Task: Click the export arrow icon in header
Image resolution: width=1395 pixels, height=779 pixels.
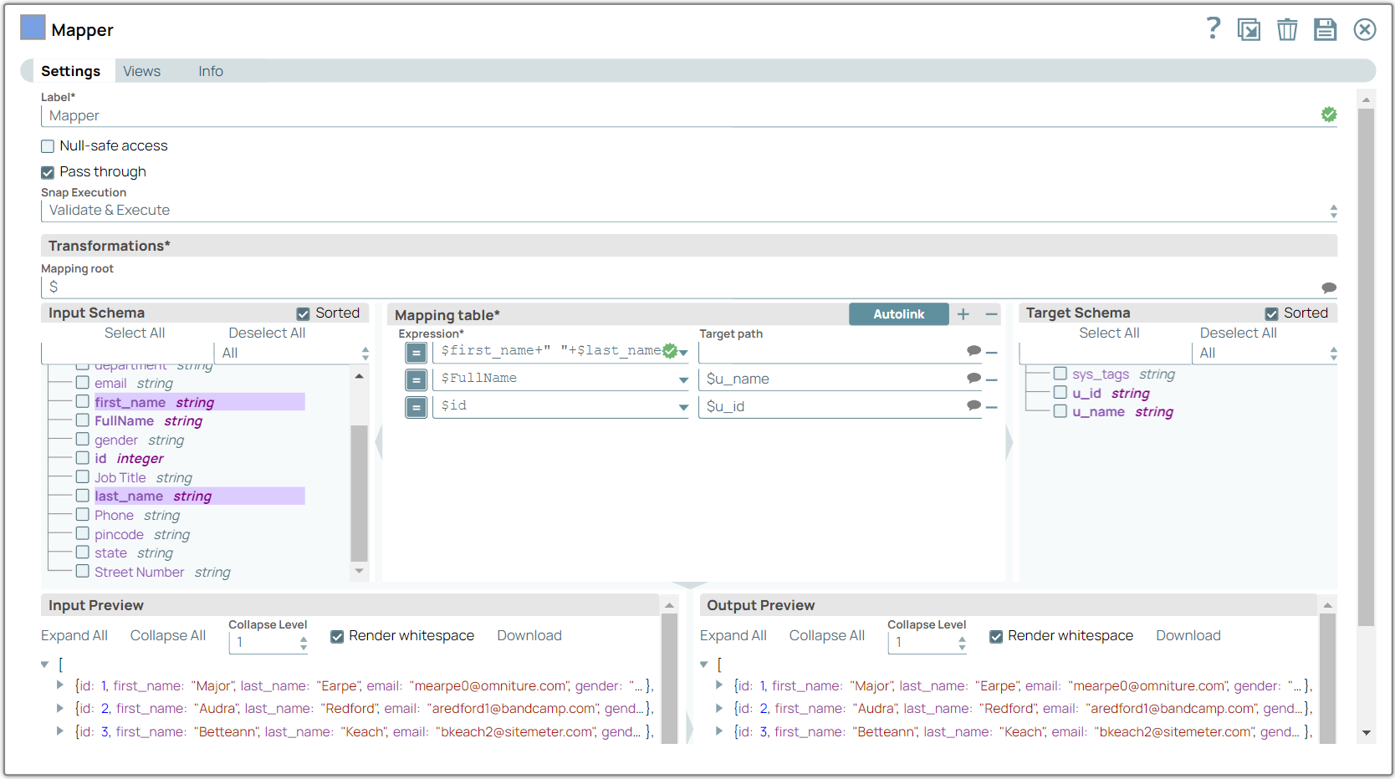Action: coord(1249,30)
